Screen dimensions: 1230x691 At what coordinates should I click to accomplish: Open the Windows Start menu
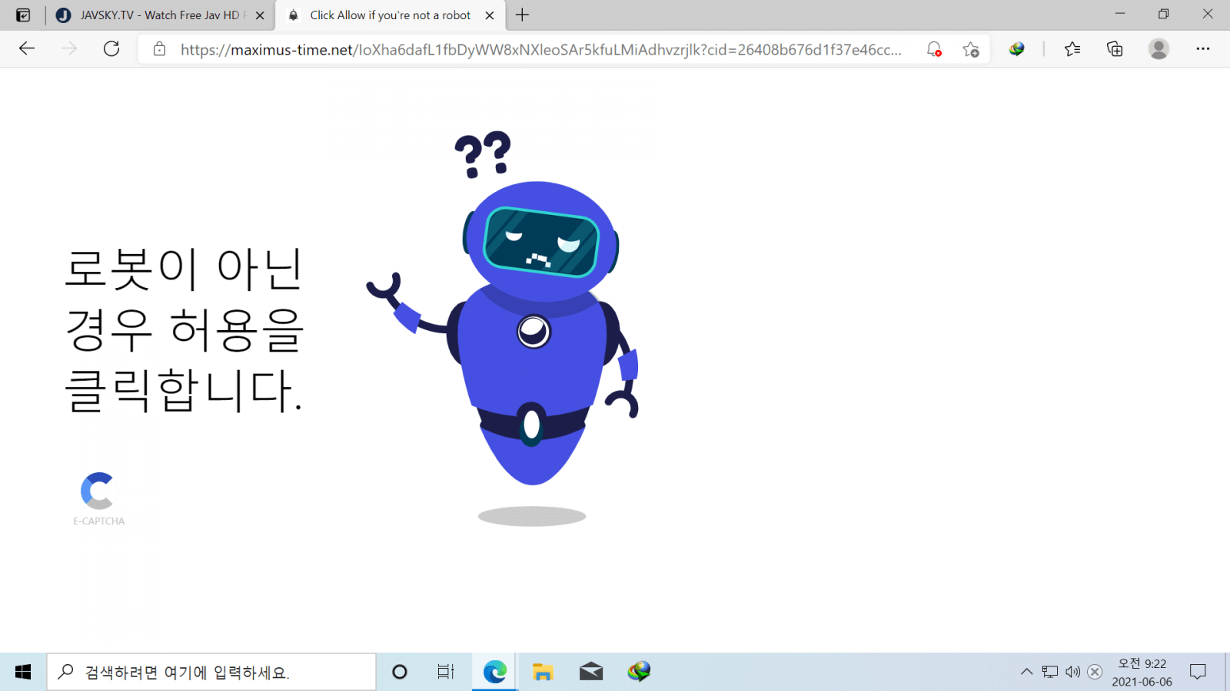pos(23,672)
